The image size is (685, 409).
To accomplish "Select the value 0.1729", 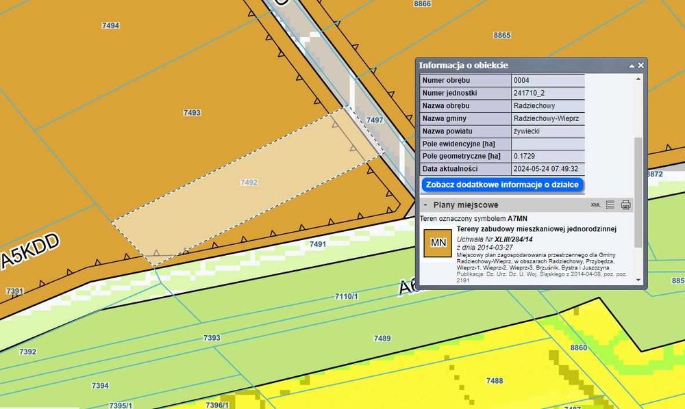I will coord(524,156).
